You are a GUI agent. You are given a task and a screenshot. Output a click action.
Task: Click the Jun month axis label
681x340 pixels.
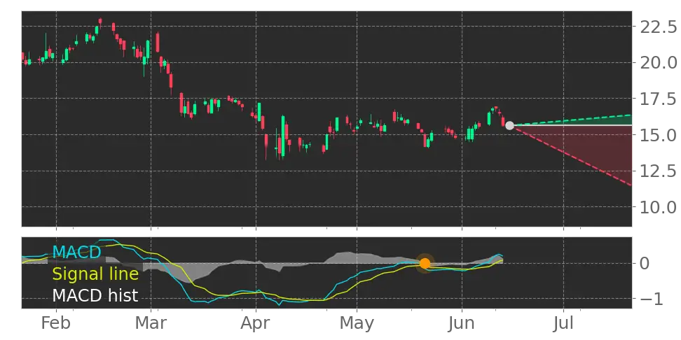click(x=462, y=323)
